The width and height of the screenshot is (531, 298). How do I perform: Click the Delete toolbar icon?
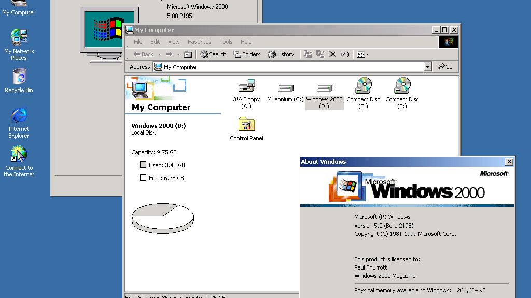tap(332, 54)
